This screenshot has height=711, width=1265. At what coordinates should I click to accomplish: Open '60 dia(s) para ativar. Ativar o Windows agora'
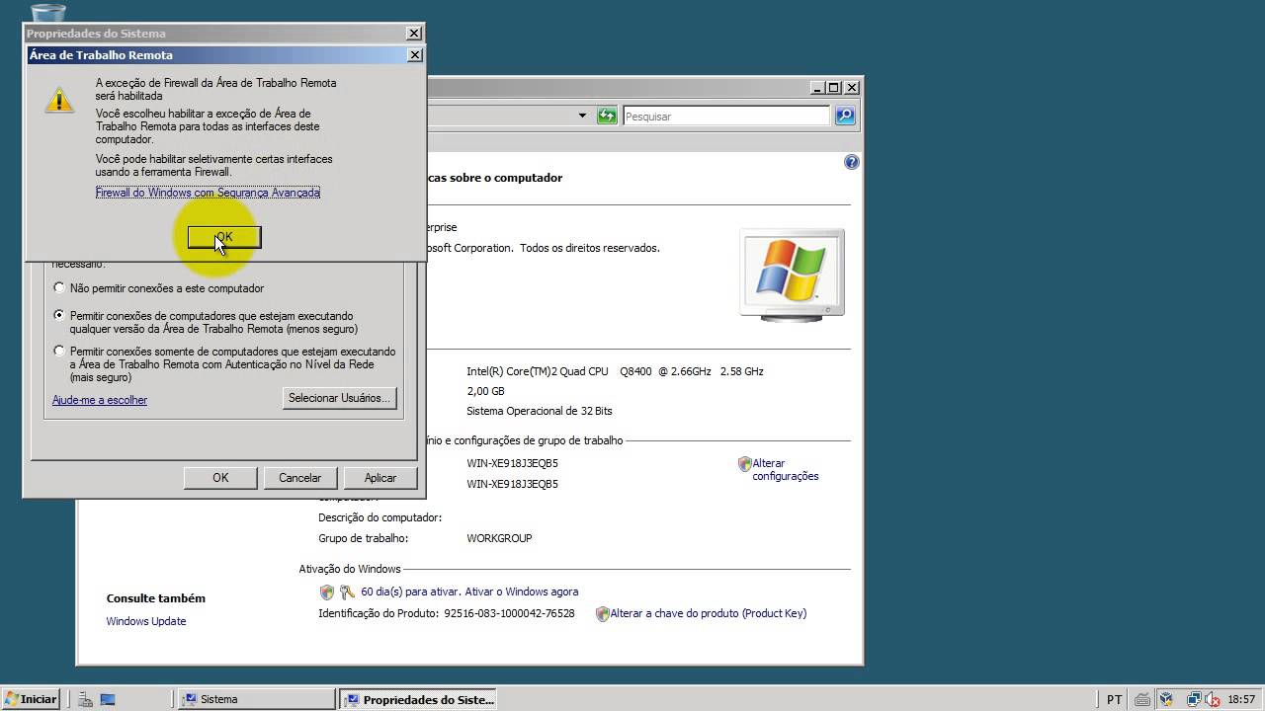(x=469, y=592)
